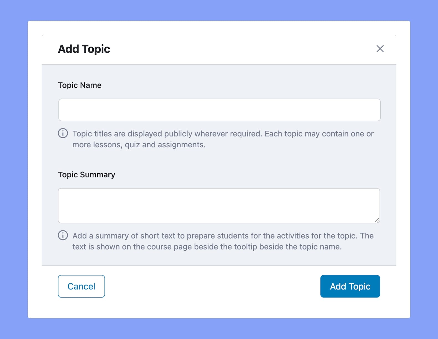438x339 pixels.
Task: Click the Topic Summary label
Action: (86, 174)
